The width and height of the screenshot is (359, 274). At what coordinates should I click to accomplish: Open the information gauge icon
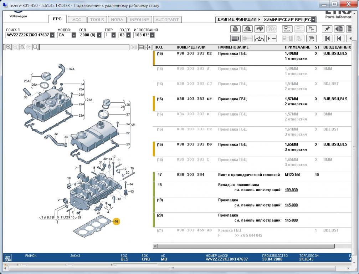click(260, 38)
